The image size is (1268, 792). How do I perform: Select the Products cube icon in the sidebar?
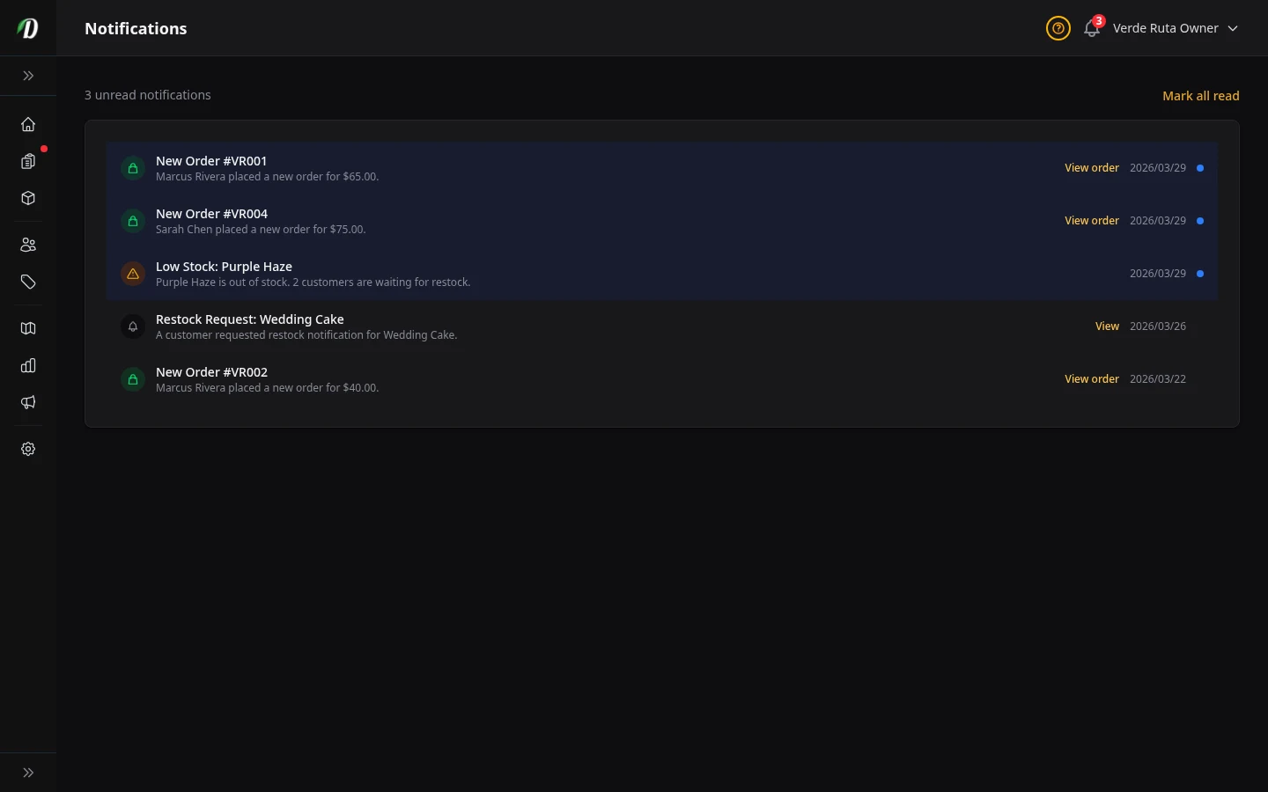click(x=28, y=199)
